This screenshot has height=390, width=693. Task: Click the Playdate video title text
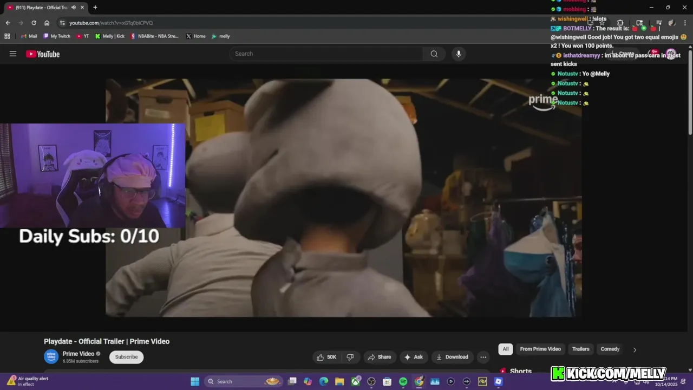[107, 341]
